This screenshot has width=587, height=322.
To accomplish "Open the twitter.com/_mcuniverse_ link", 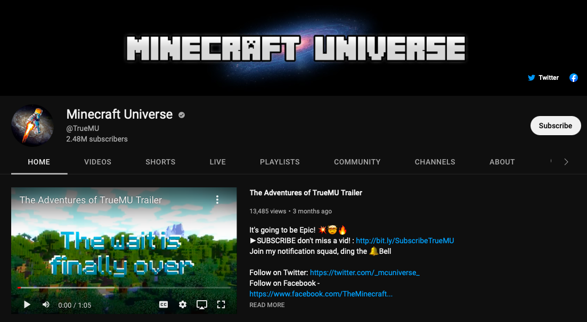I will (x=365, y=273).
